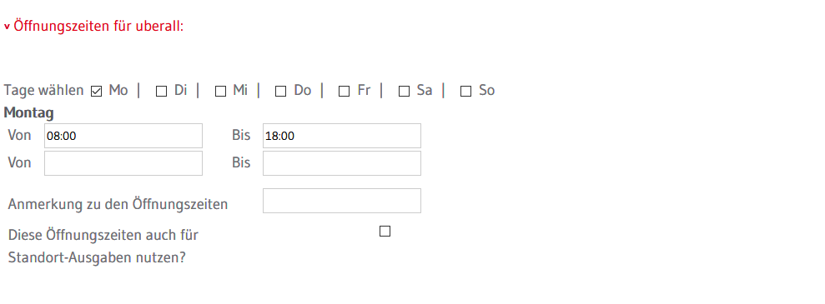Click the empty second Von time field
Screen dimensions: 825x304
point(123,163)
